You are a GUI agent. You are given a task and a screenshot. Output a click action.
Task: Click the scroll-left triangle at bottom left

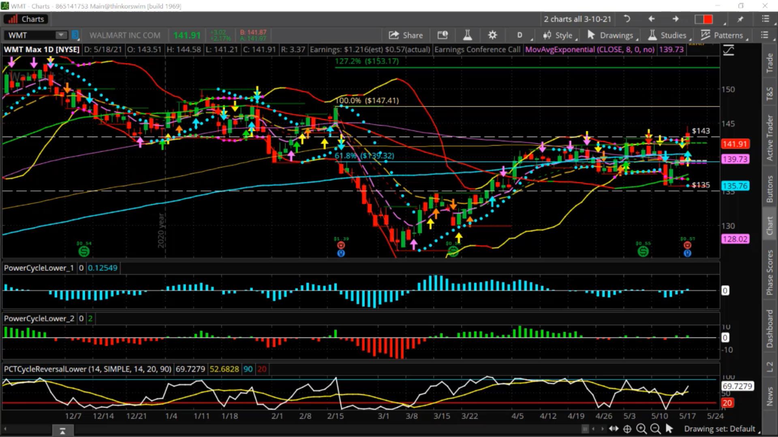(x=5, y=429)
